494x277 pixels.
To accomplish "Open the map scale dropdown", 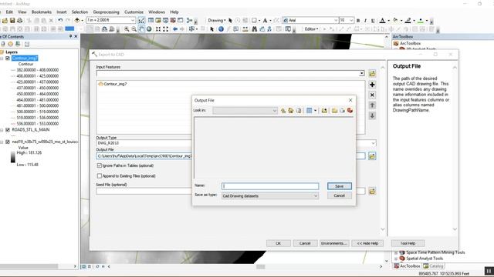I will pos(133,20).
